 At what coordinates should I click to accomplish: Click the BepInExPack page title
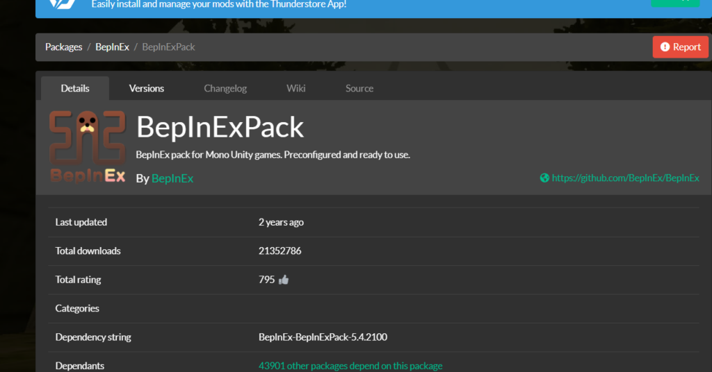pyautogui.click(x=220, y=127)
